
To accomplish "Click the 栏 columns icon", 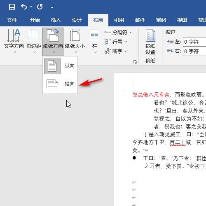I will pyautogui.click(x=95, y=35).
